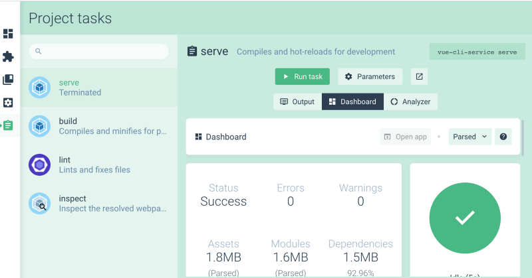Viewport: 532px width, 278px height.
Task: Click the search magnifier icon
Action: [x=39, y=51]
